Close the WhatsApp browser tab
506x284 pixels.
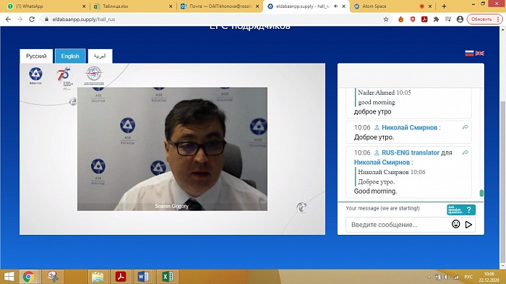tap(84, 6)
